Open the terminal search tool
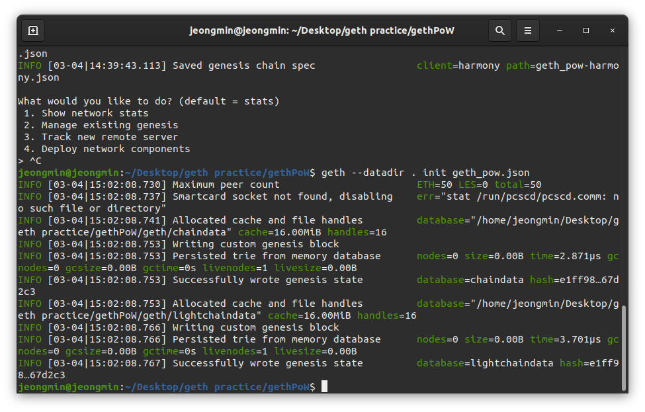This screenshot has width=645, height=412. [x=500, y=30]
